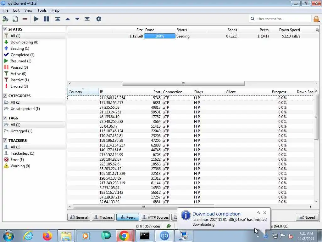
Task: Launch Internet Explorer from taskbar
Action: pos(28,236)
